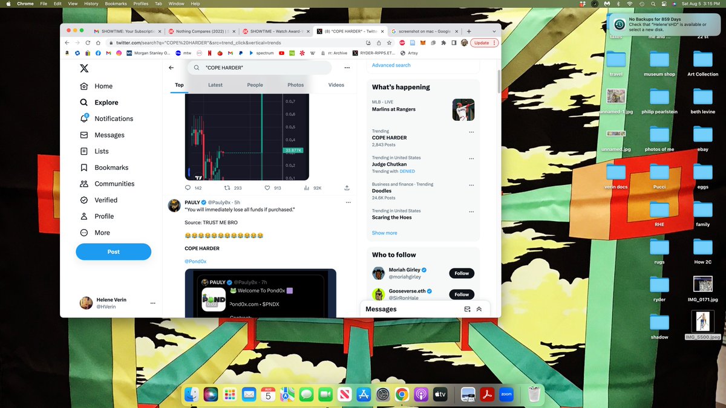This screenshot has height=408, width=726.
Task: Reload the page in Chrome
Action: (x=88, y=43)
